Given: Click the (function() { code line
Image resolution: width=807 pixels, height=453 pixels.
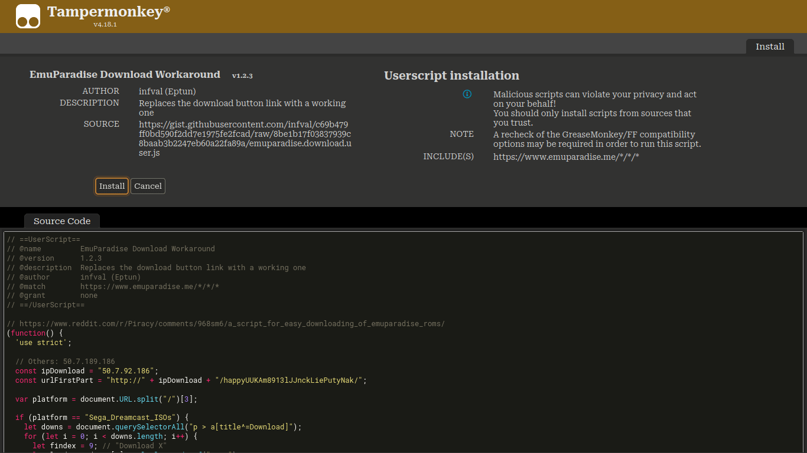Looking at the screenshot, I should click(x=34, y=333).
